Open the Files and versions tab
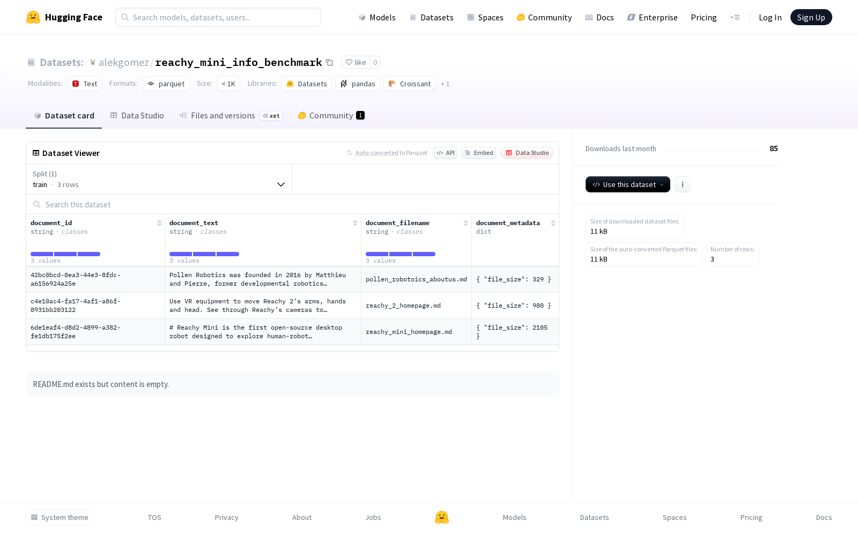 (x=231, y=115)
